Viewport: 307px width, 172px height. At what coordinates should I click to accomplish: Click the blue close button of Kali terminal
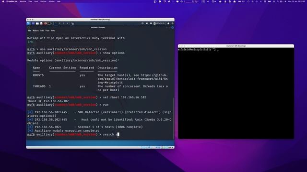coord(173,28)
